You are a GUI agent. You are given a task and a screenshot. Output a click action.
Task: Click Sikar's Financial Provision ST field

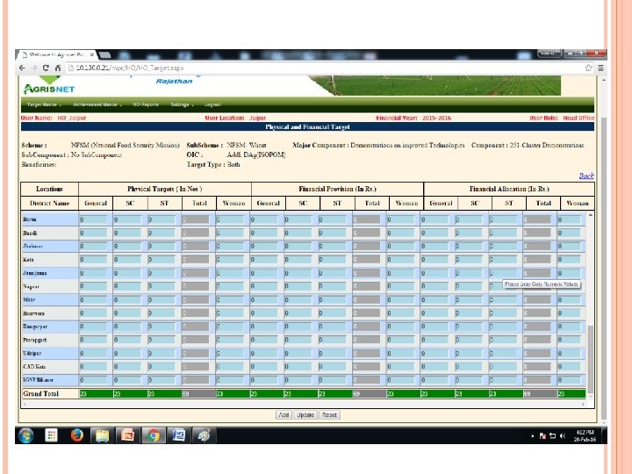(x=333, y=299)
